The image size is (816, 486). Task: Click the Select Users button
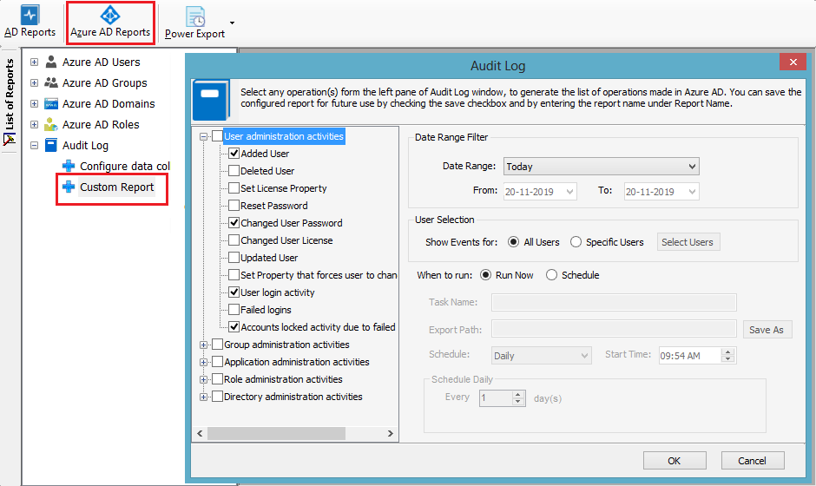(x=688, y=242)
